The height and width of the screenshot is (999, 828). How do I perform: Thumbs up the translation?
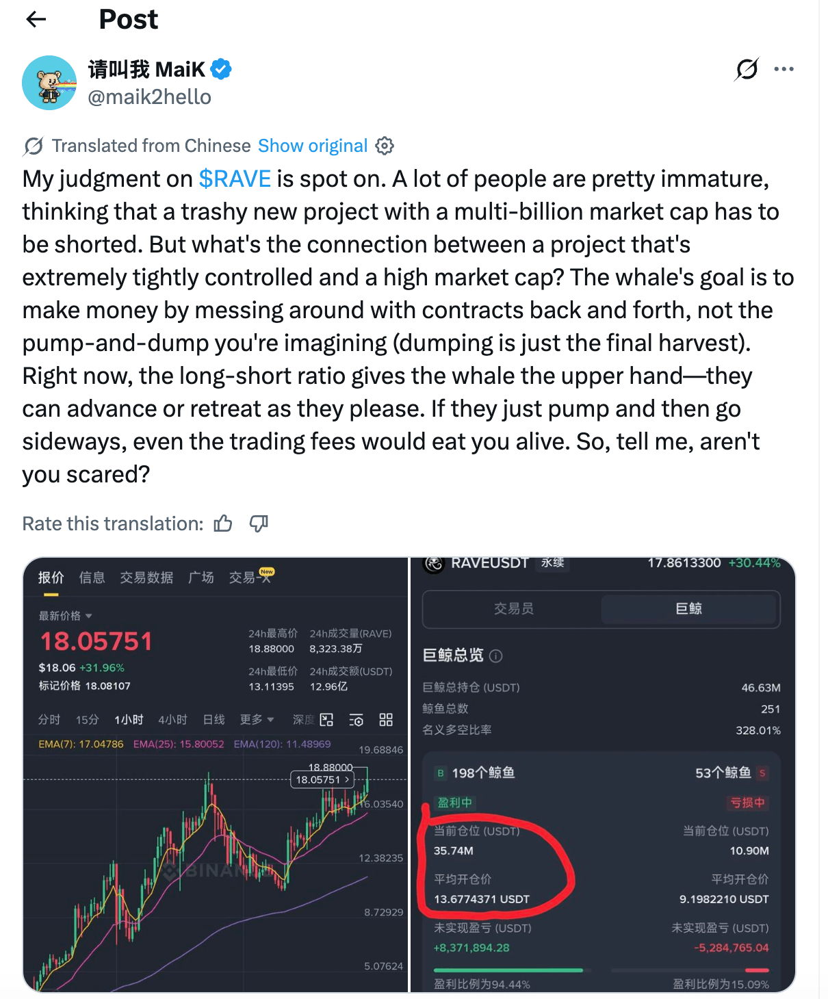[223, 523]
